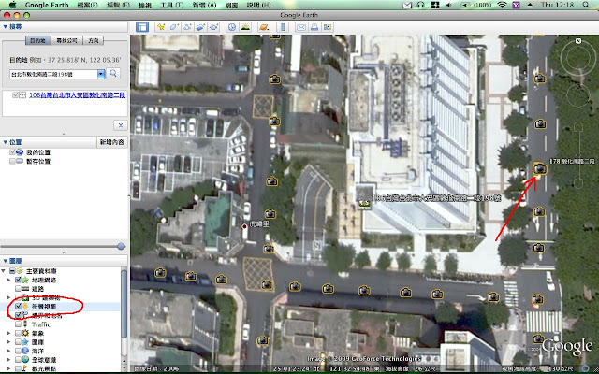Click the 虎嘯里 place marker on the map

pos(244,226)
